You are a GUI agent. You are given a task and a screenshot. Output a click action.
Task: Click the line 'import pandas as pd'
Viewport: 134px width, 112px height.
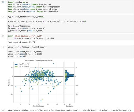tap(18, 2)
